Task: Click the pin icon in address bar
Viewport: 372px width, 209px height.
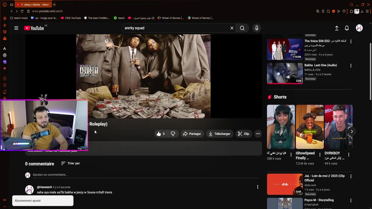Action: [323, 11]
